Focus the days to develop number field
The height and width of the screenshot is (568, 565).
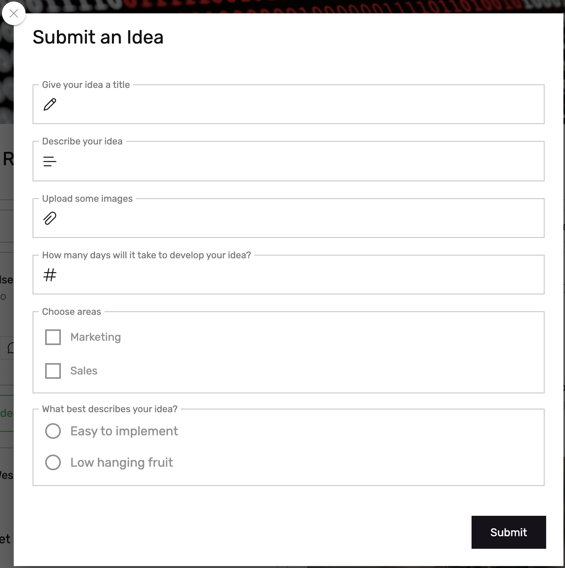tap(289, 275)
